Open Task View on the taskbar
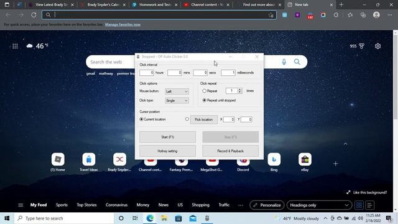Image resolution: width=398 pixels, height=224 pixels. [135, 218]
